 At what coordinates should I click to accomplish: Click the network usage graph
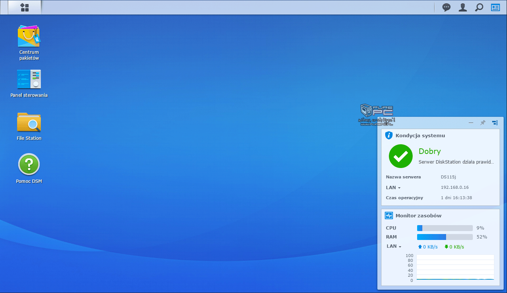pos(455,267)
